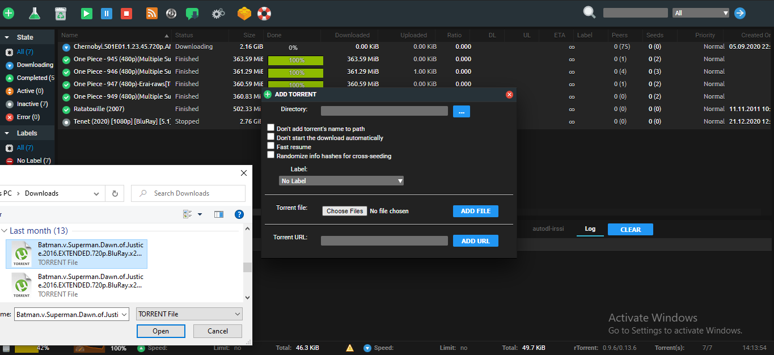
Task: Select the autodl-irssi tab
Action: 548,229
